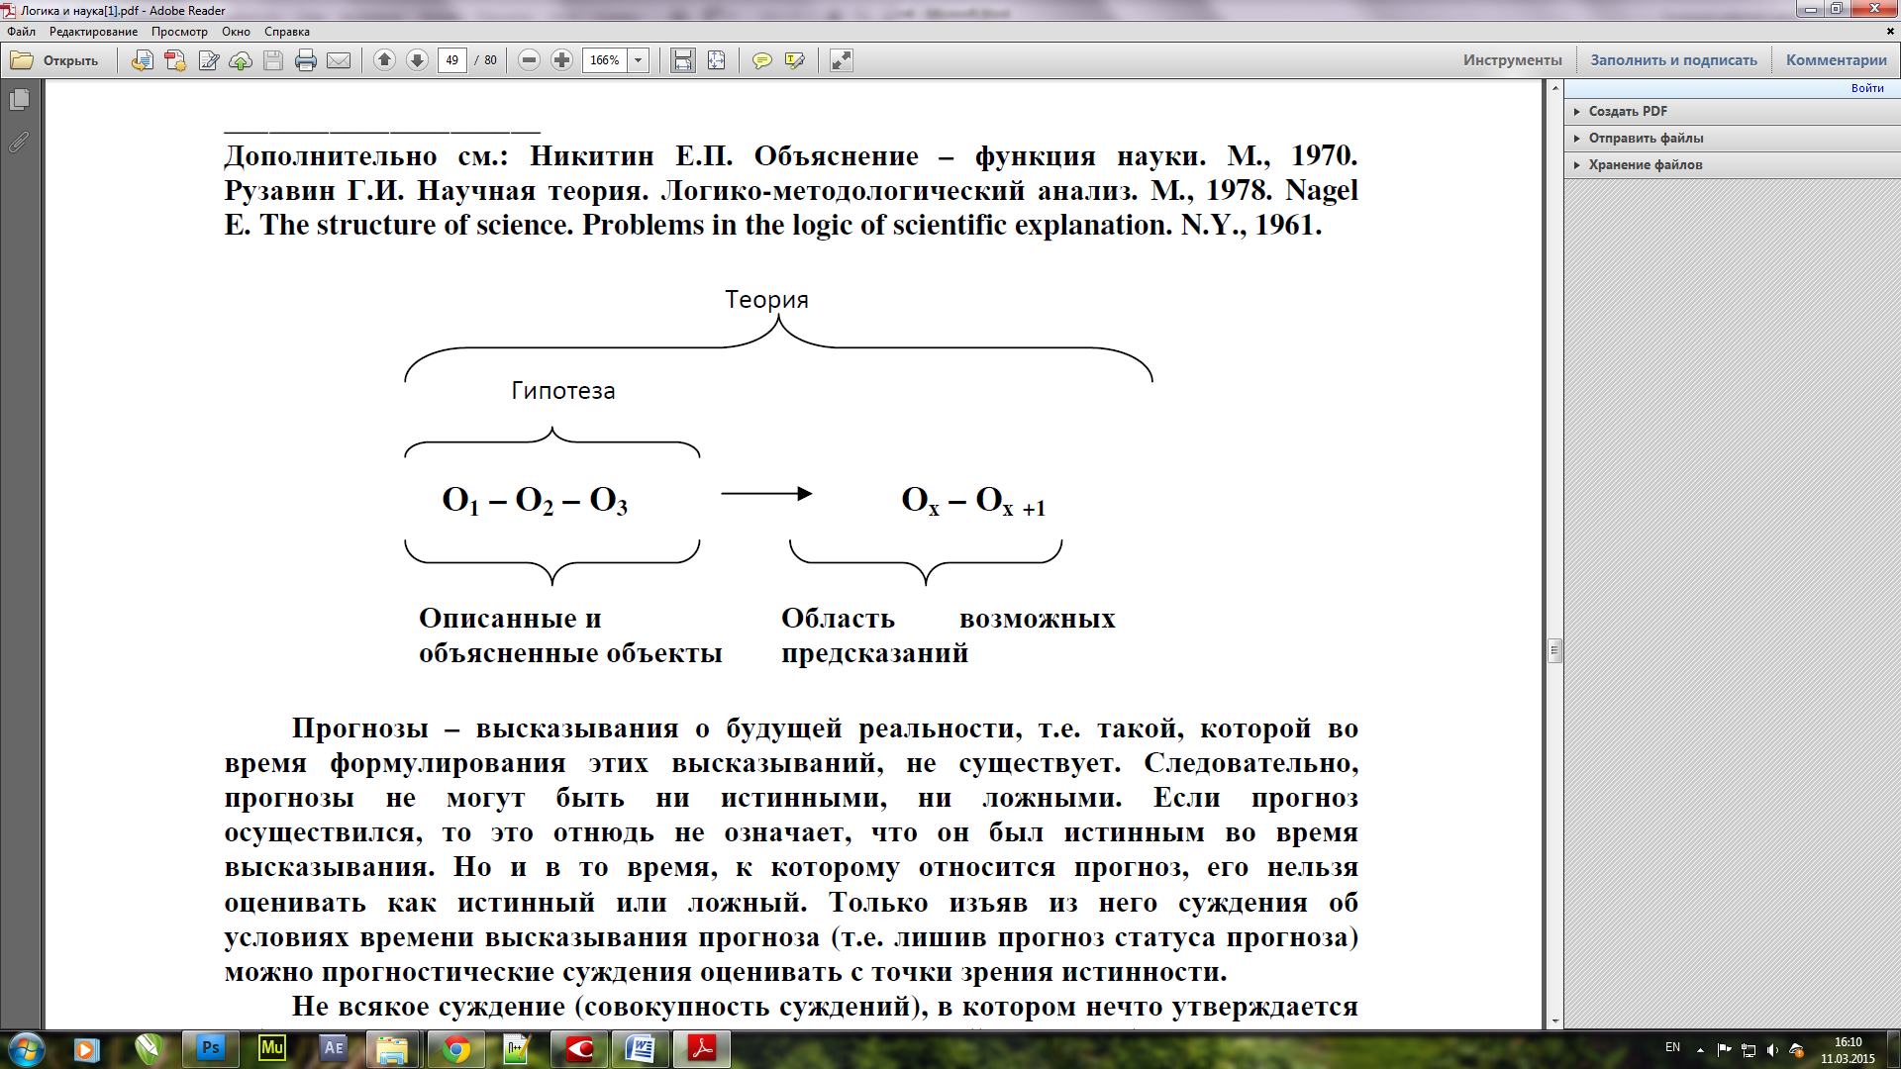Open Photoshop from the taskbar
Viewport: 1901px width, 1069px height.
[x=210, y=1049]
